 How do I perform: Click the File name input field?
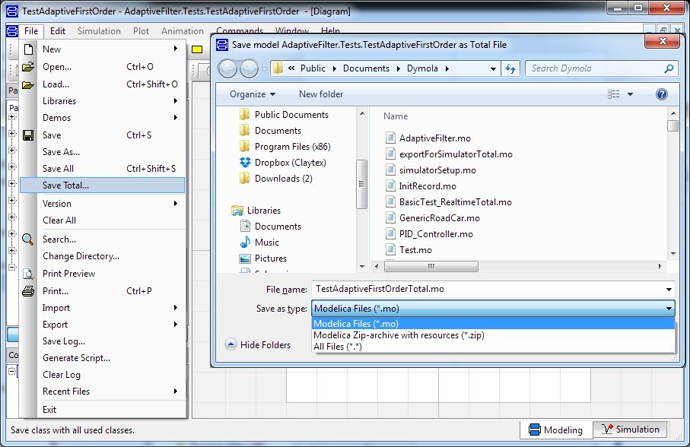coord(493,289)
